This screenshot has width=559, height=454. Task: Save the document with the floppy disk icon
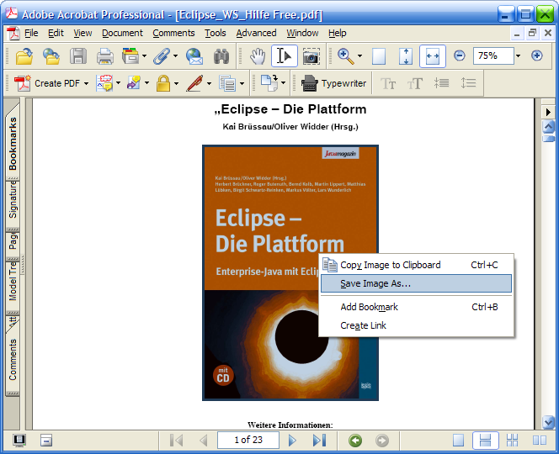tap(78, 56)
